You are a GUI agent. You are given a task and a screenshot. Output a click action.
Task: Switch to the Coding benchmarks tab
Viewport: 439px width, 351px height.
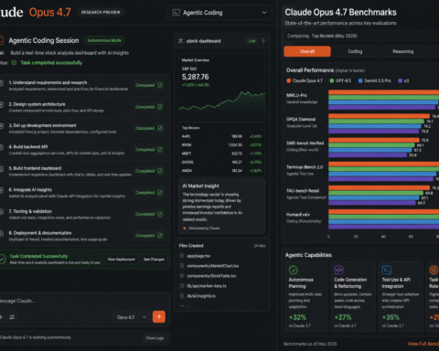point(355,51)
